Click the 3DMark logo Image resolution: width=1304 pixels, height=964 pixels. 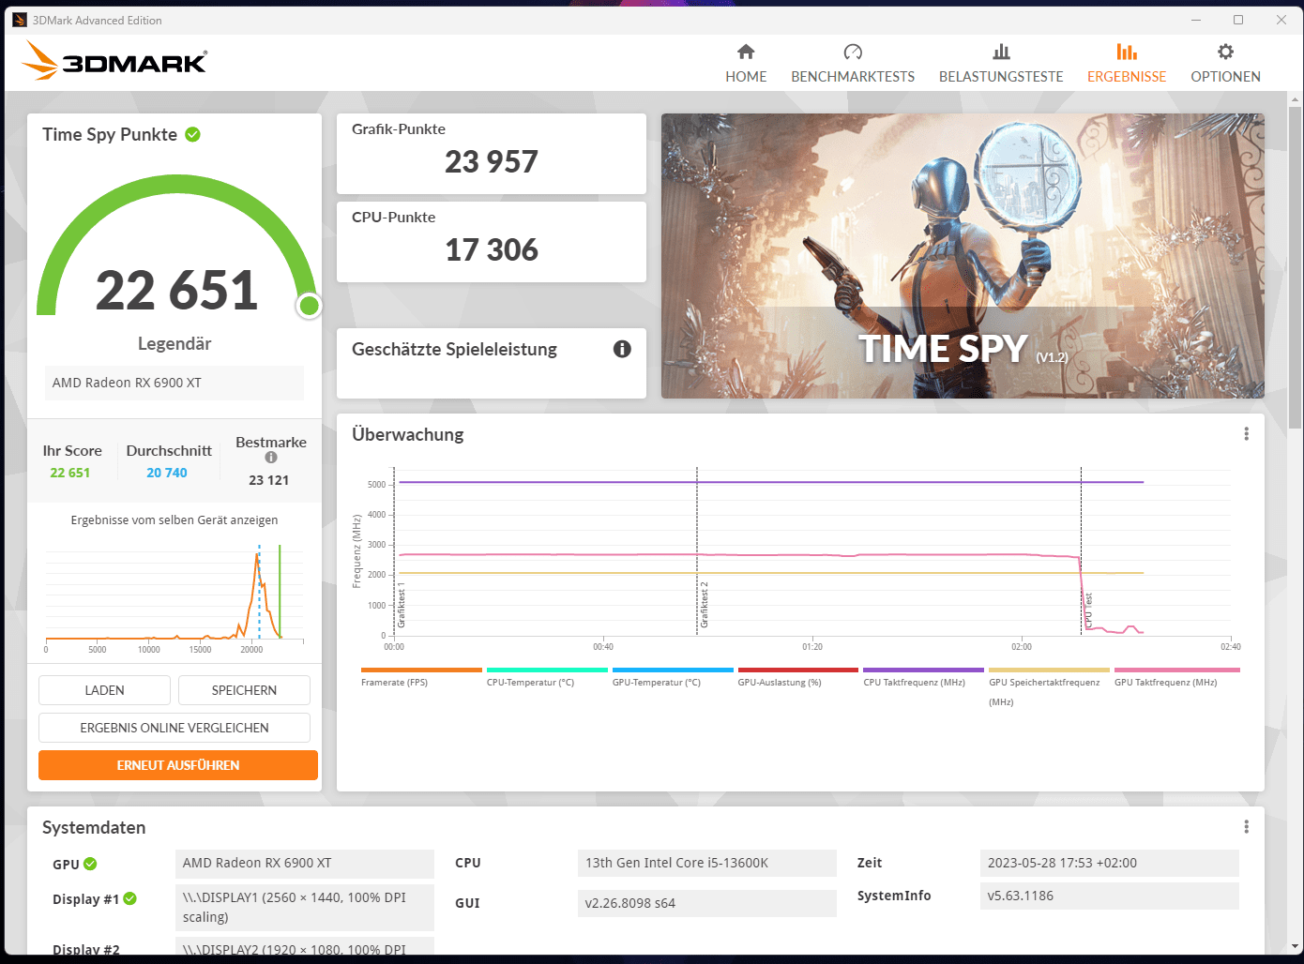click(x=114, y=61)
